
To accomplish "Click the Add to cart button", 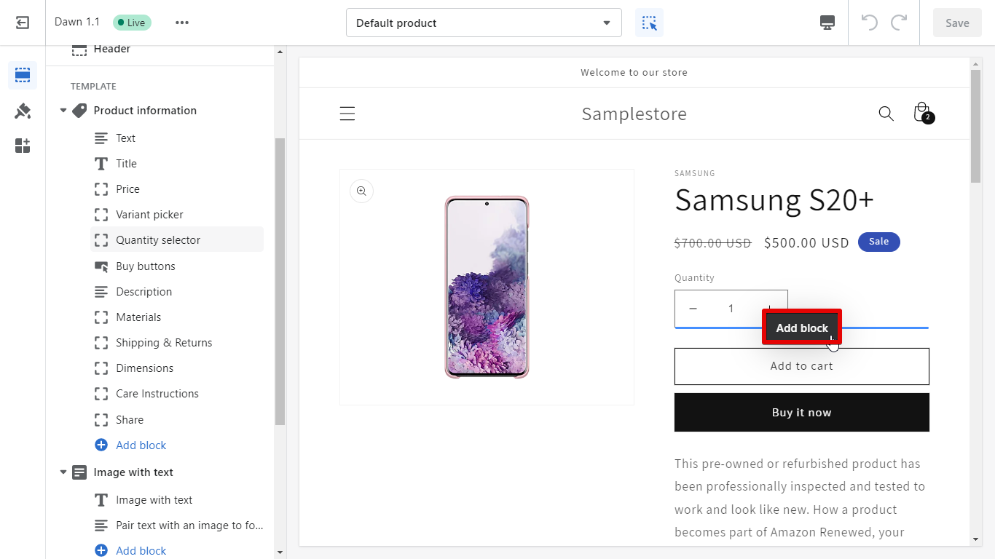I will coord(802,366).
